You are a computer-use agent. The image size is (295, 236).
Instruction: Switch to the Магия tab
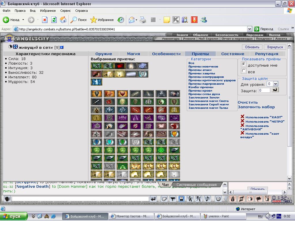click(133, 54)
